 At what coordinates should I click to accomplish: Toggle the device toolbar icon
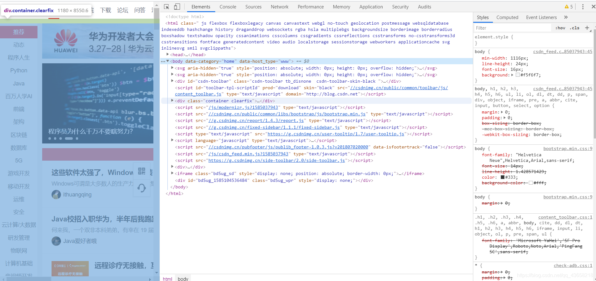pos(177,7)
